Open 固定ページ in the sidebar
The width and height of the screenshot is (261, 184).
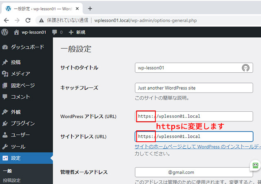click(27, 85)
